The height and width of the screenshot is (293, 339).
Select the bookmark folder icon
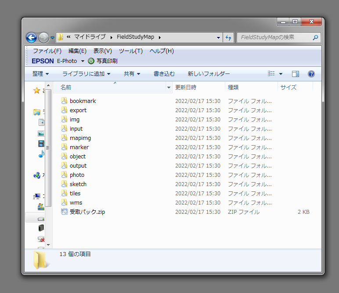click(64, 101)
